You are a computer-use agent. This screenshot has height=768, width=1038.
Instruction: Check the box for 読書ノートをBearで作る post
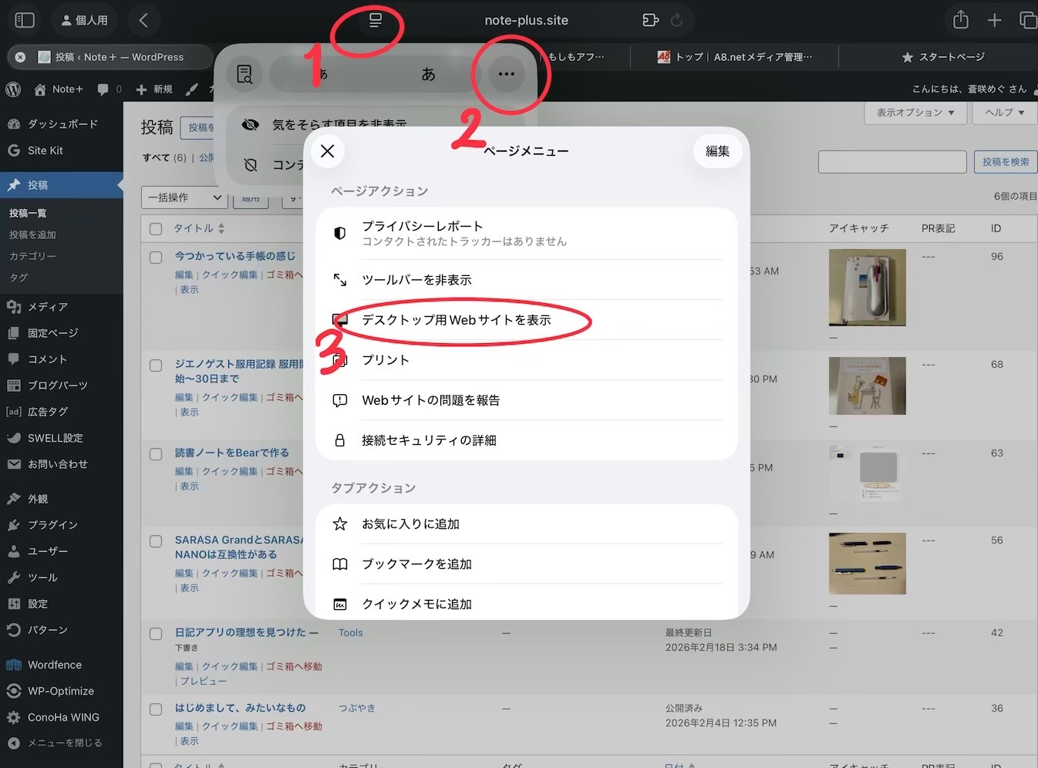pyautogui.click(x=156, y=454)
